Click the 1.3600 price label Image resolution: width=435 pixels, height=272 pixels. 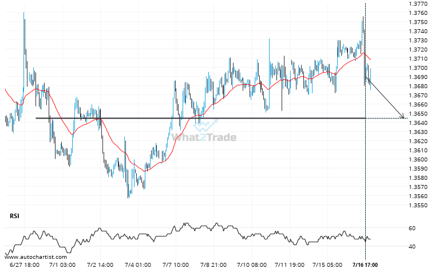[x=418, y=159]
